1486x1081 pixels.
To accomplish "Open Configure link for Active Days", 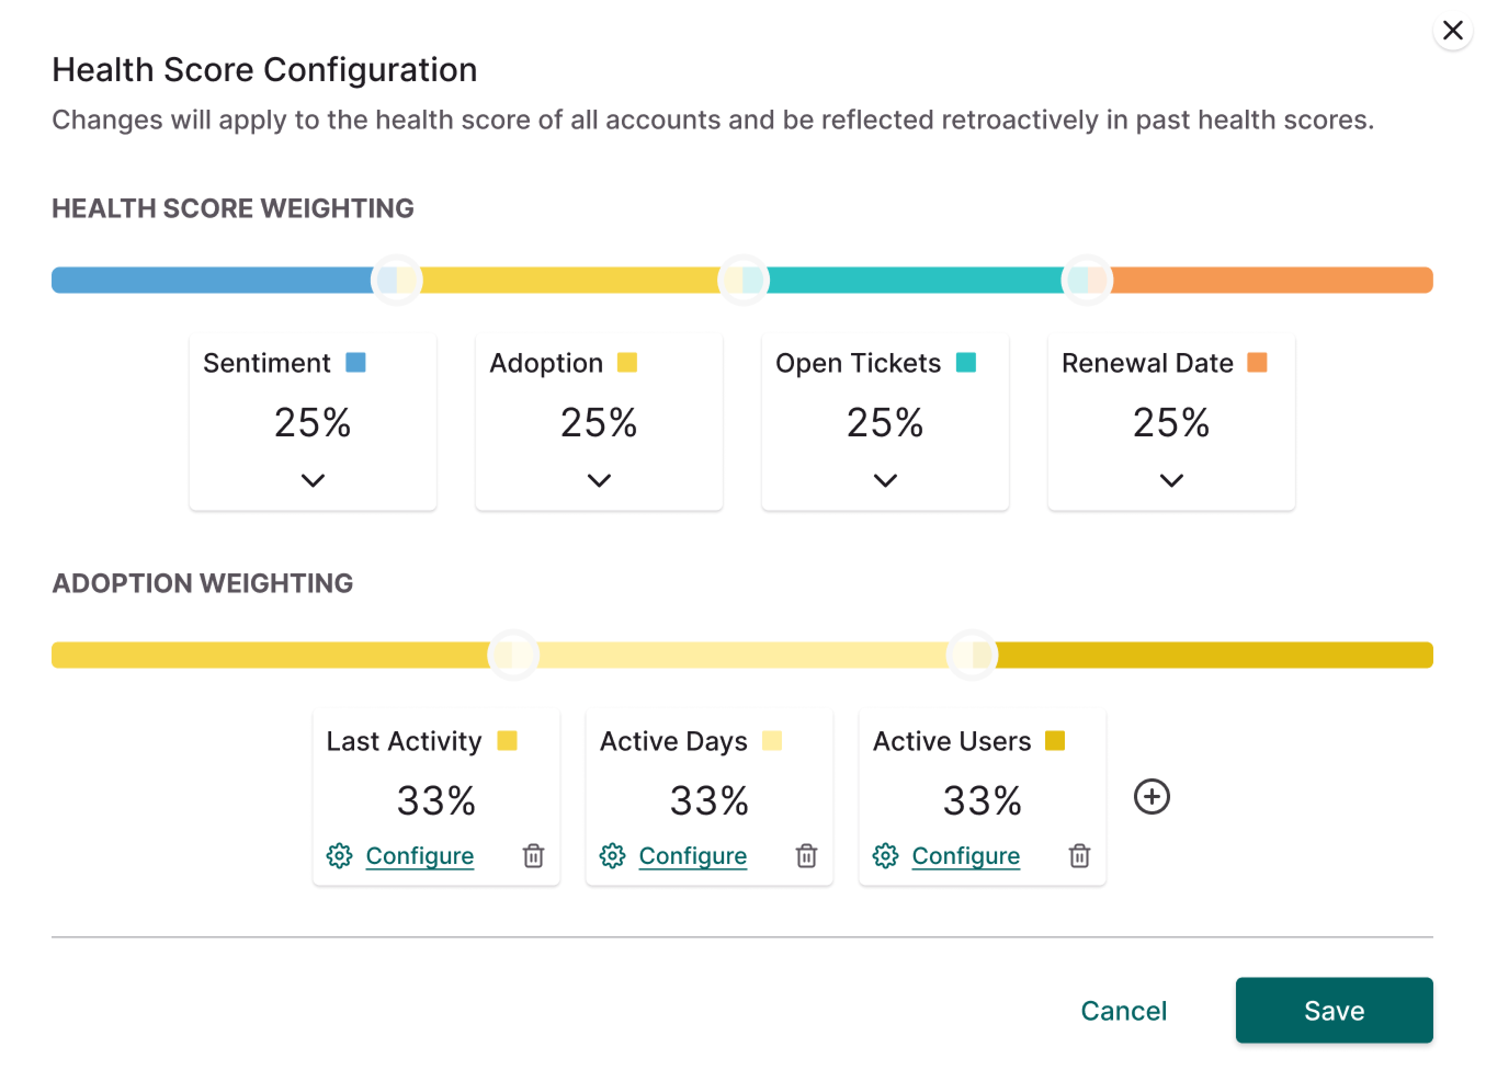I will click(693, 856).
